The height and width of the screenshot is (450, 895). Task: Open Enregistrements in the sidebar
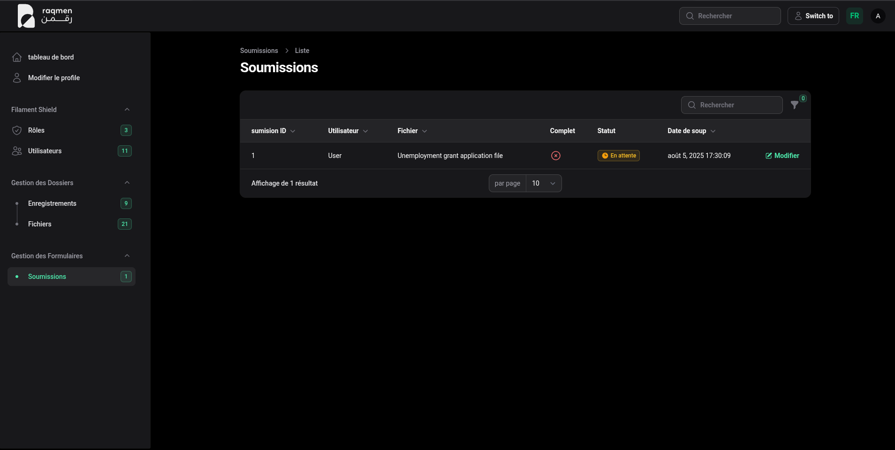click(x=52, y=203)
